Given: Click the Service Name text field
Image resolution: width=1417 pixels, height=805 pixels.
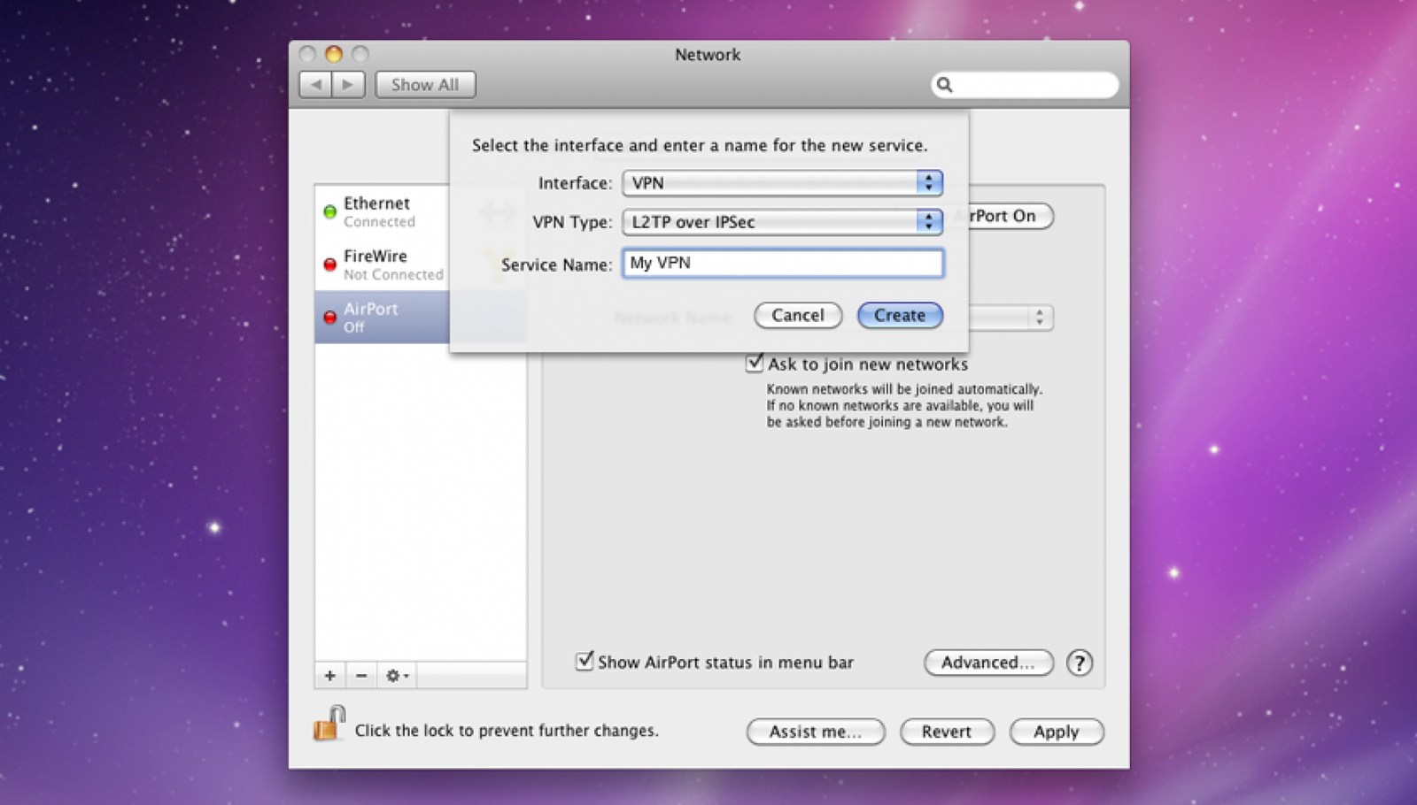Looking at the screenshot, I should coord(783,263).
